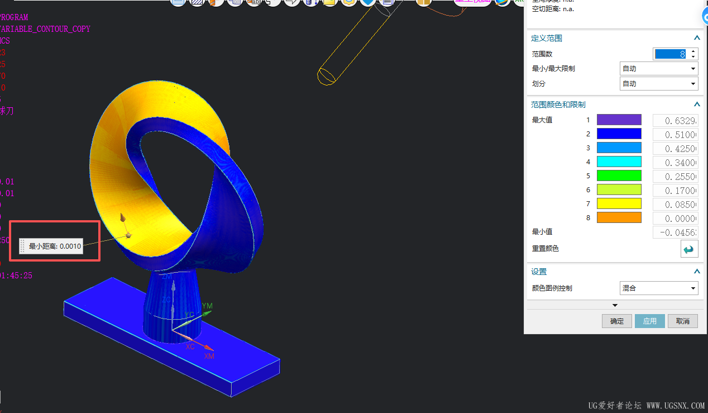Click the range 3 value field 0.4250

click(x=675, y=149)
